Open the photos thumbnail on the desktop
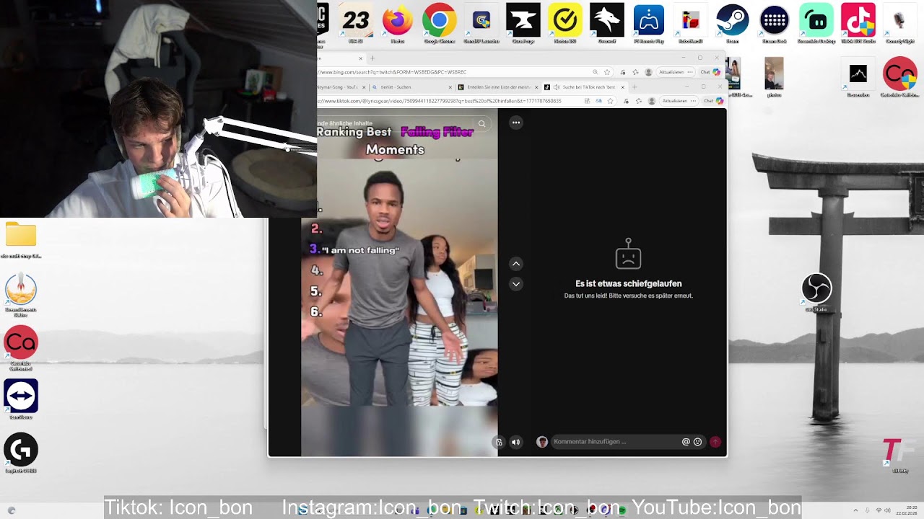 (x=774, y=76)
